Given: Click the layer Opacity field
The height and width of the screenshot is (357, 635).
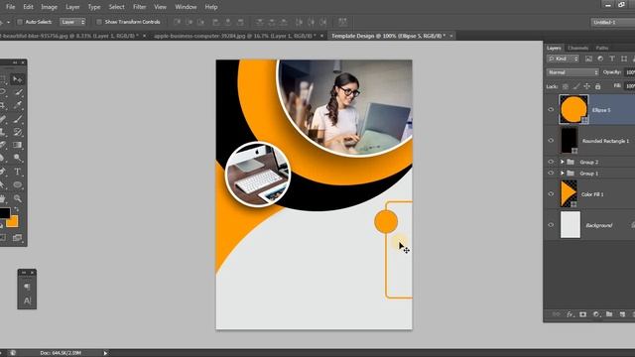Looking at the screenshot, I should tap(630, 72).
